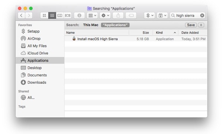This screenshot has height=134, width=223.
Task: Click the Shared network globe icon
Action: click(x=23, y=98)
